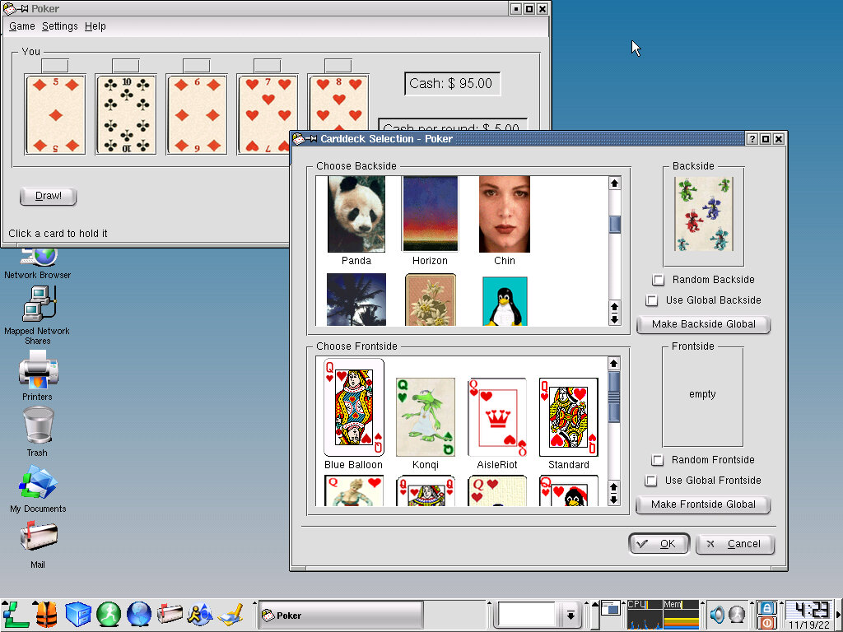The image size is (843, 632).
Task: Confirm the selection with OK
Action: (659, 544)
